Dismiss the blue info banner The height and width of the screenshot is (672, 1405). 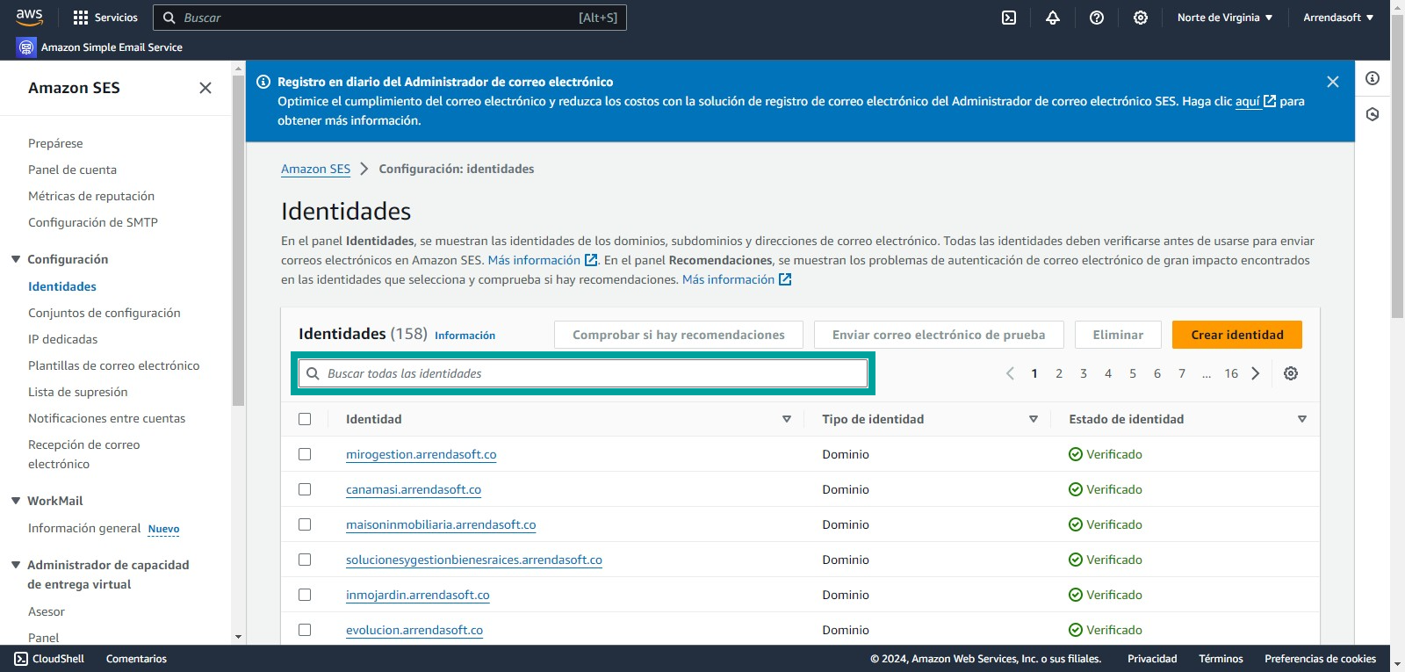tap(1333, 82)
